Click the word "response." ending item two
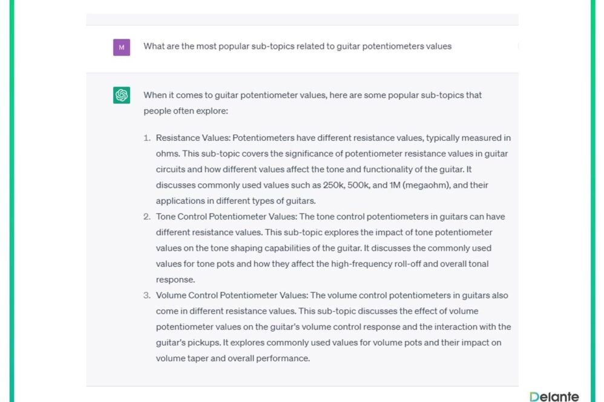Viewport: 604px width, 402px height. pos(176,280)
